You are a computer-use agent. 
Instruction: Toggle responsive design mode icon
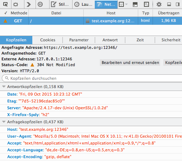point(146,4)
